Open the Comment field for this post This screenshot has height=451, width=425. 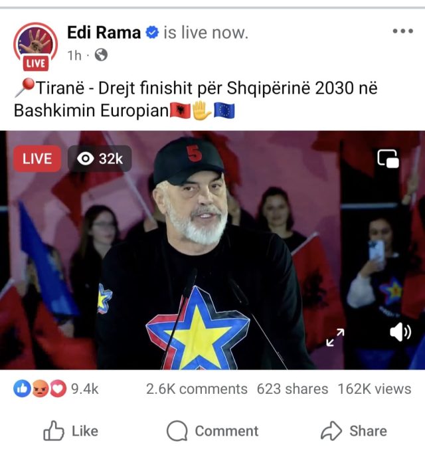(212, 431)
